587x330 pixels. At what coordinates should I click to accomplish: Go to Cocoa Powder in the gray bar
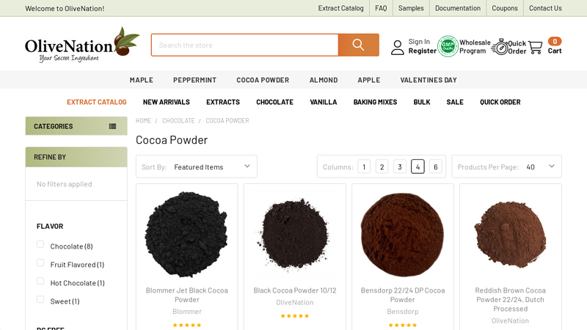[x=263, y=80]
